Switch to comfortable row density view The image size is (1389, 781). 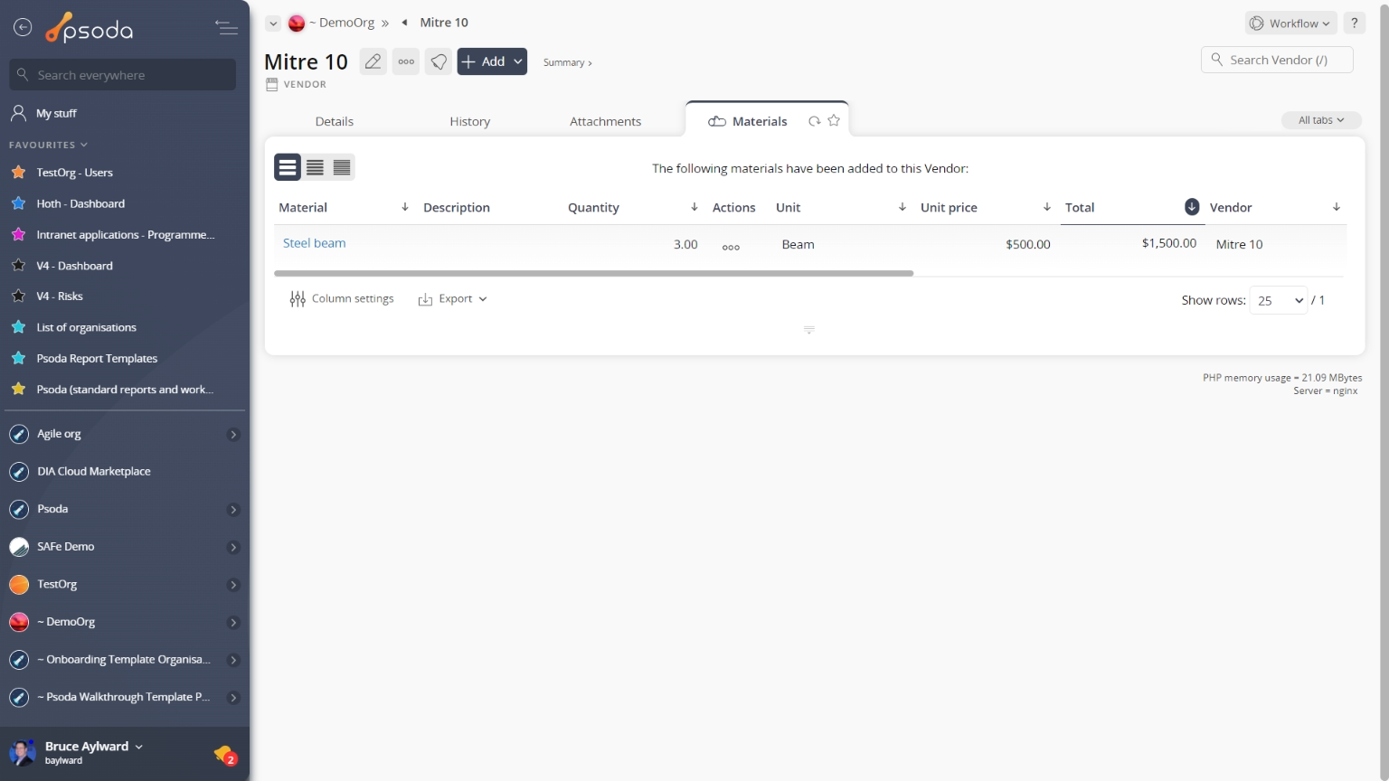click(288, 167)
